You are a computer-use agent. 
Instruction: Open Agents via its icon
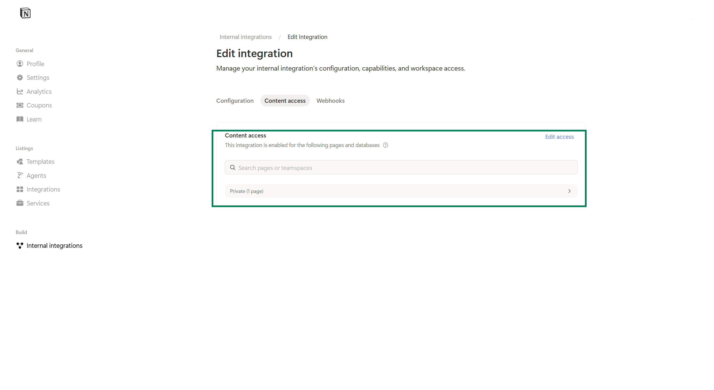tap(20, 176)
